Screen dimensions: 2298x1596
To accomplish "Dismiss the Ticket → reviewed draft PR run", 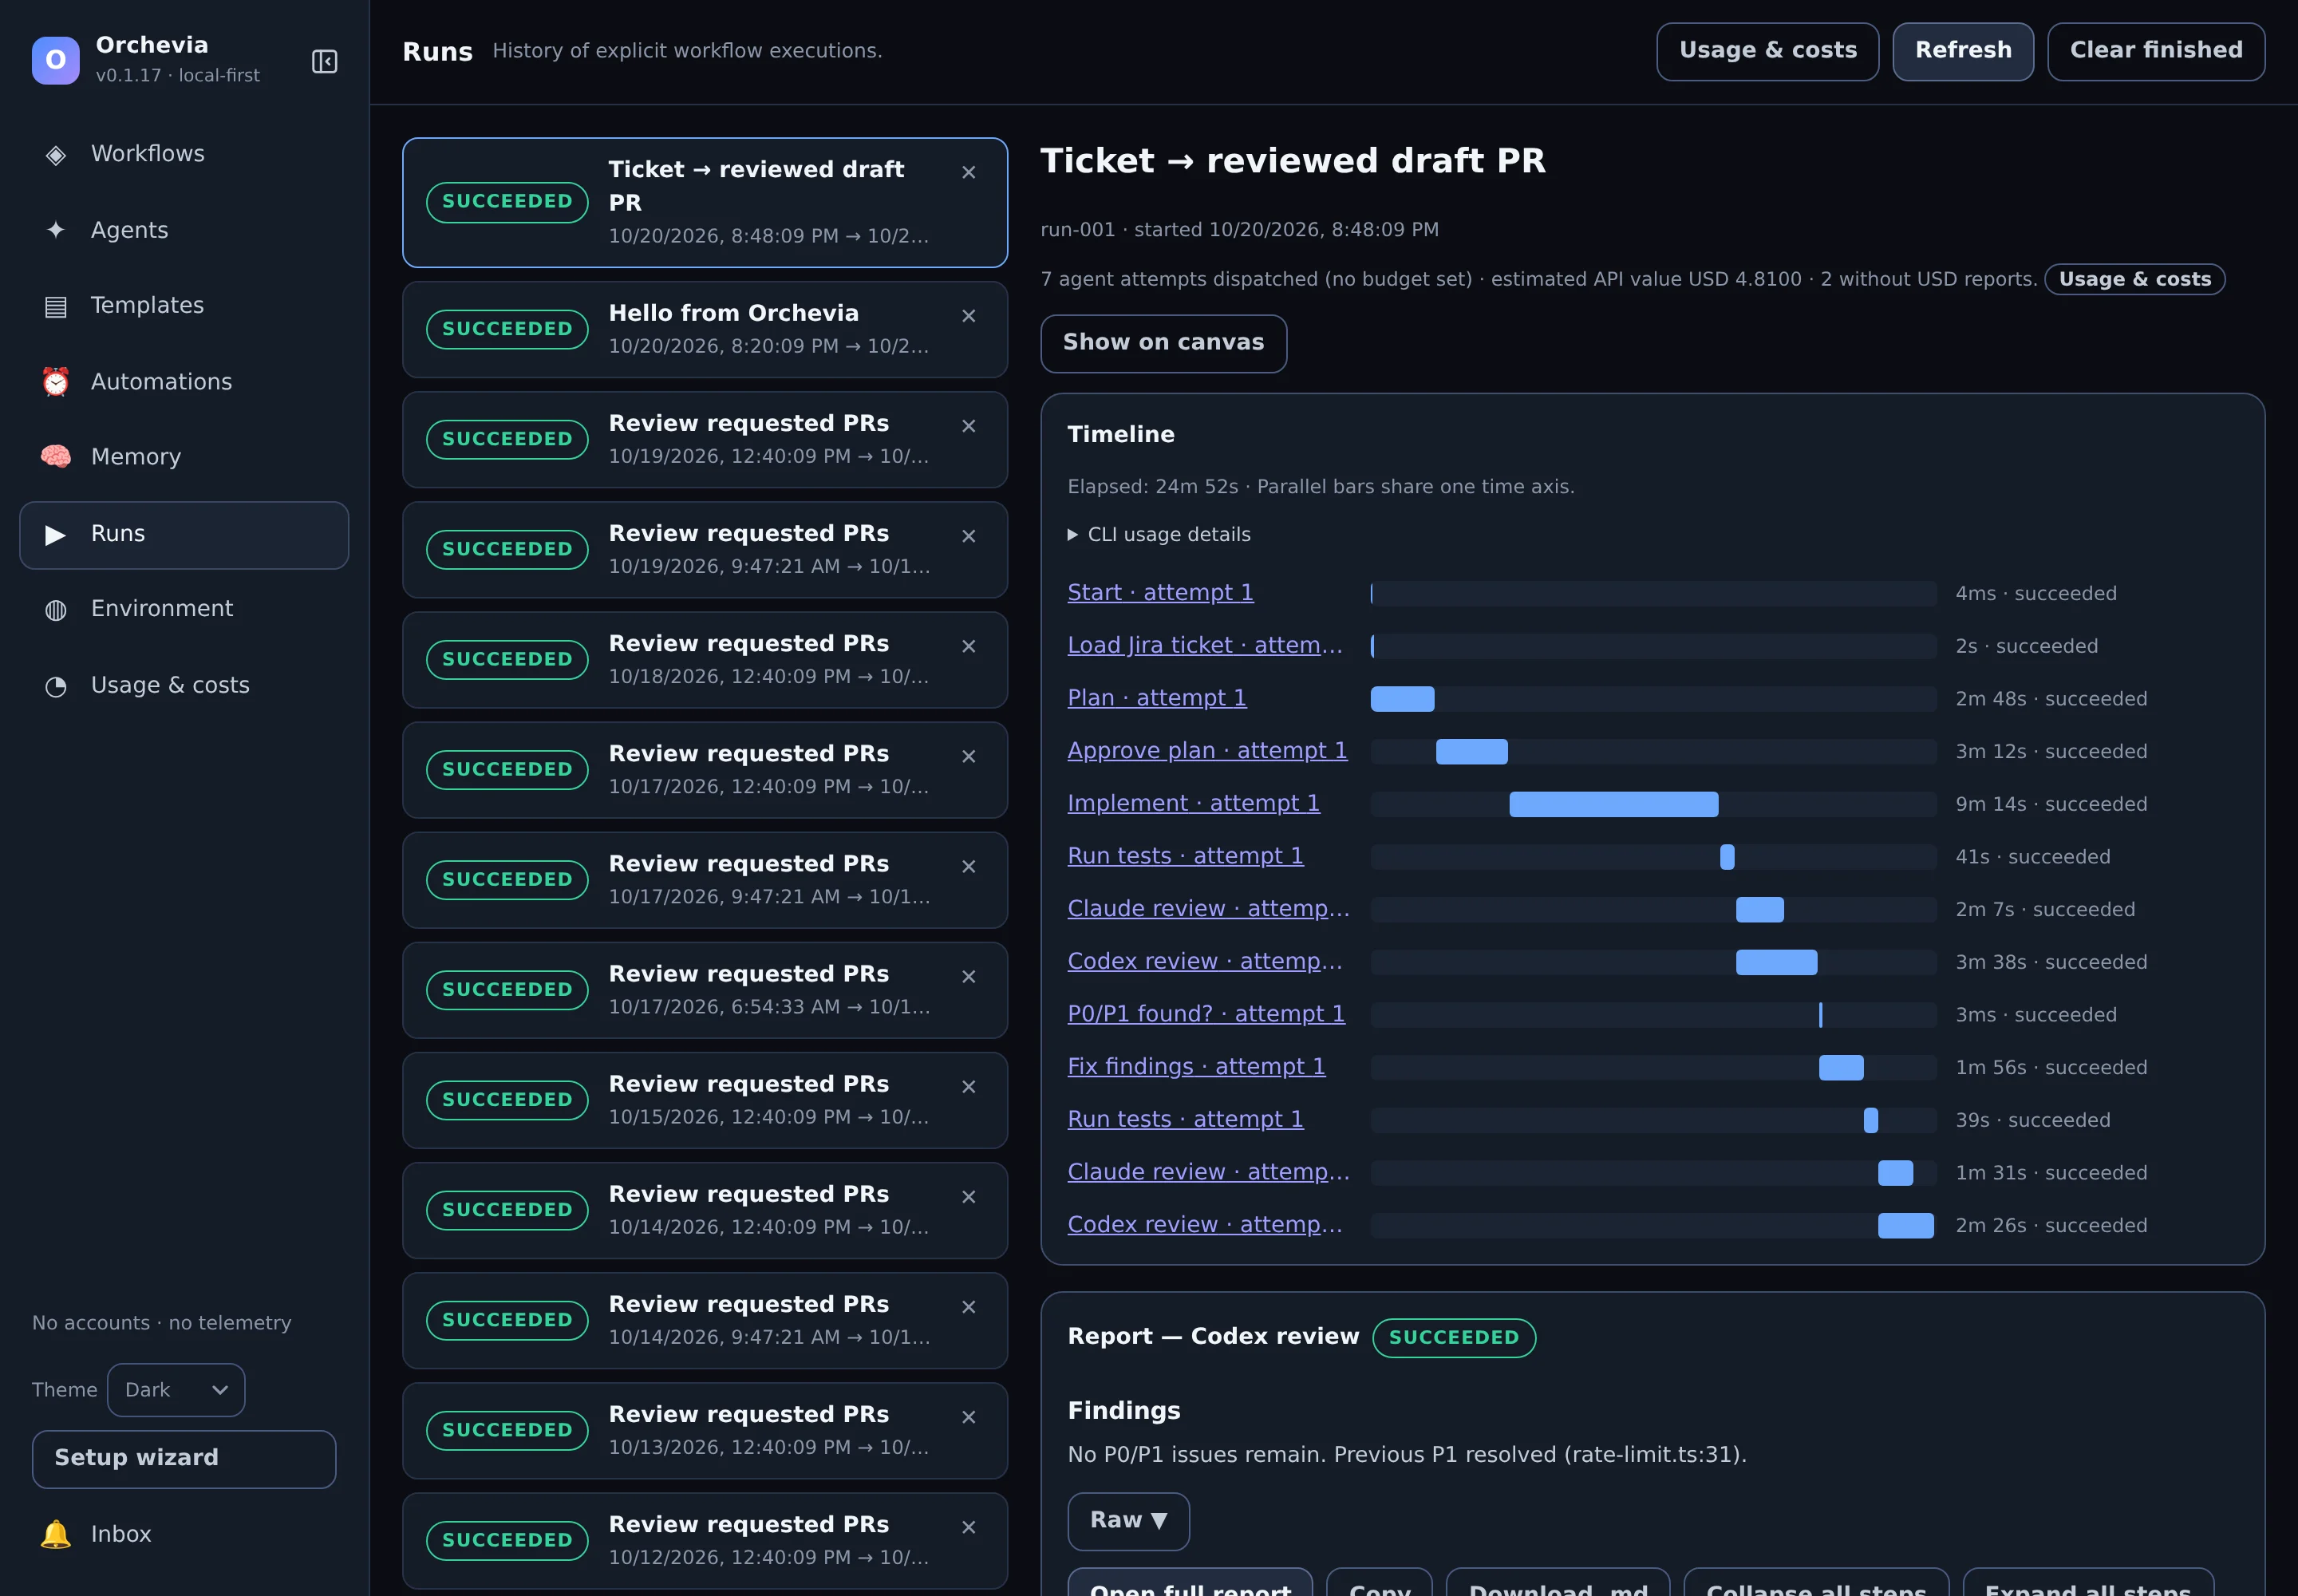I will (x=968, y=173).
